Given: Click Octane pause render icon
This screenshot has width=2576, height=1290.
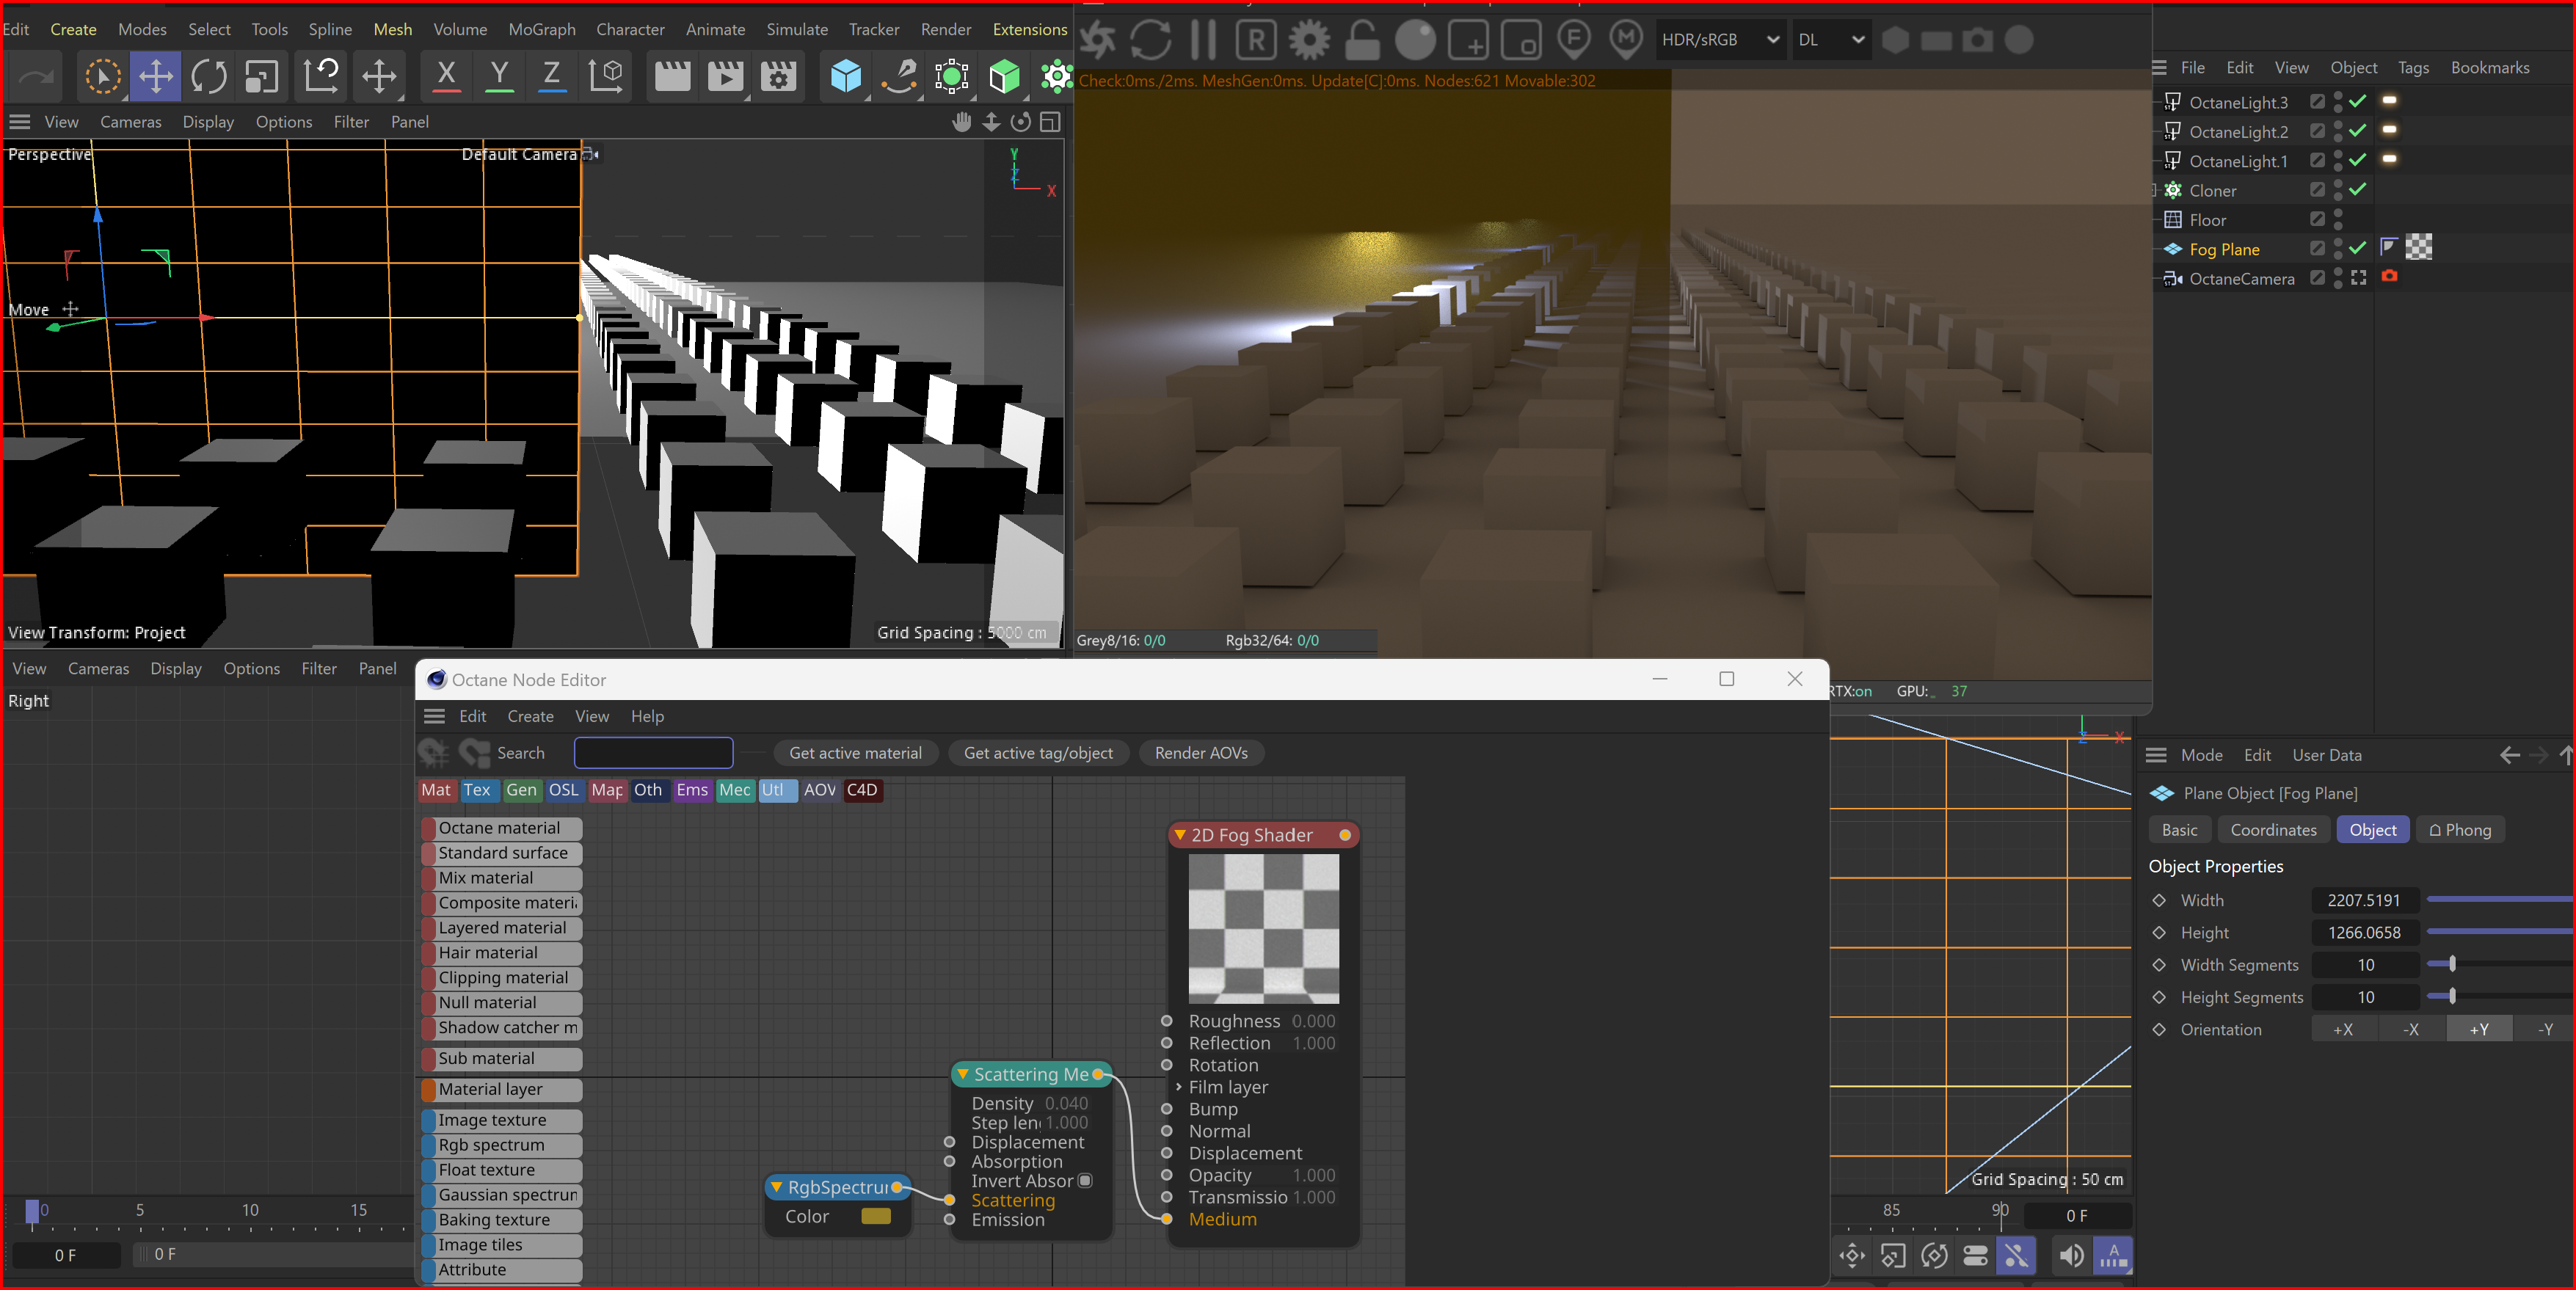Looking at the screenshot, I should click(1203, 40).
